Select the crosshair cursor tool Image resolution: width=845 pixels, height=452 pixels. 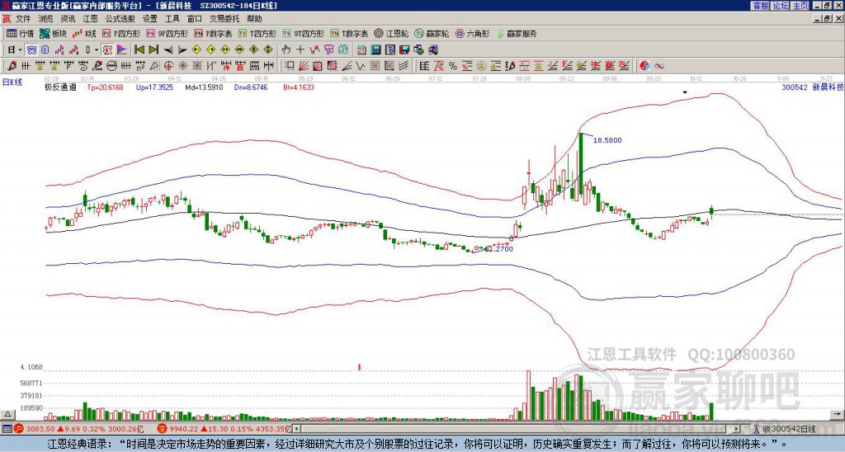(300, 49)
